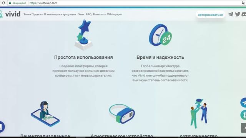Click the text Глобальная архитектура

(160, 66)
